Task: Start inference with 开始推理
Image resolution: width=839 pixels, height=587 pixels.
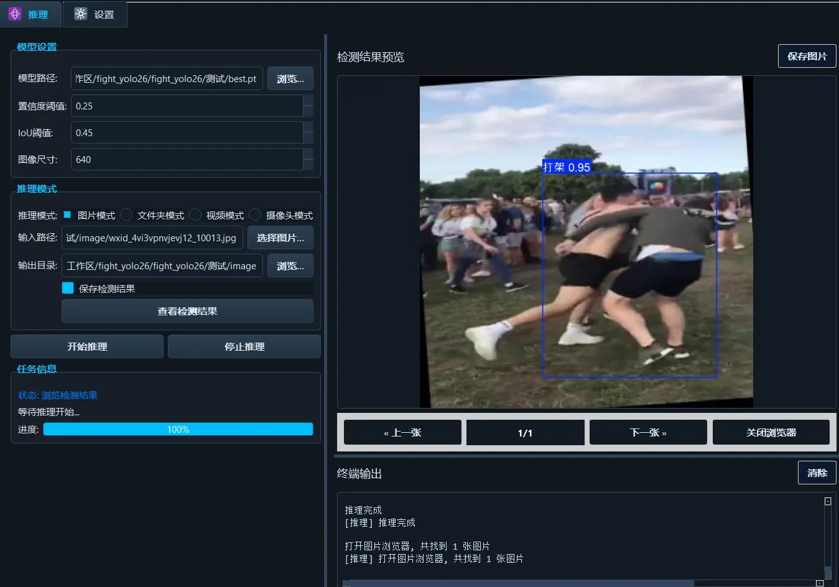Action: coord(87,346)
